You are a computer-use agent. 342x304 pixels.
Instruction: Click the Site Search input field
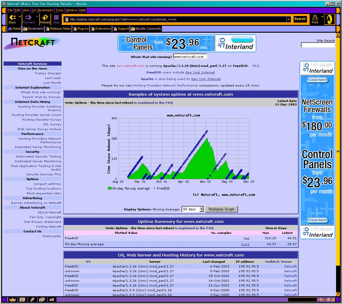coord(318,45)
